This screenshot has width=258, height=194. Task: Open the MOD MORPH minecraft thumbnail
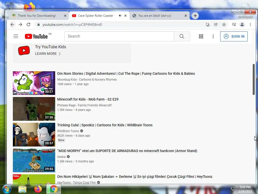tap(34, 160)
